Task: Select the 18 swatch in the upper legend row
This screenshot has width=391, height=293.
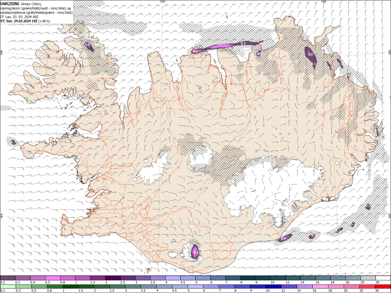Action: (338, 278)
